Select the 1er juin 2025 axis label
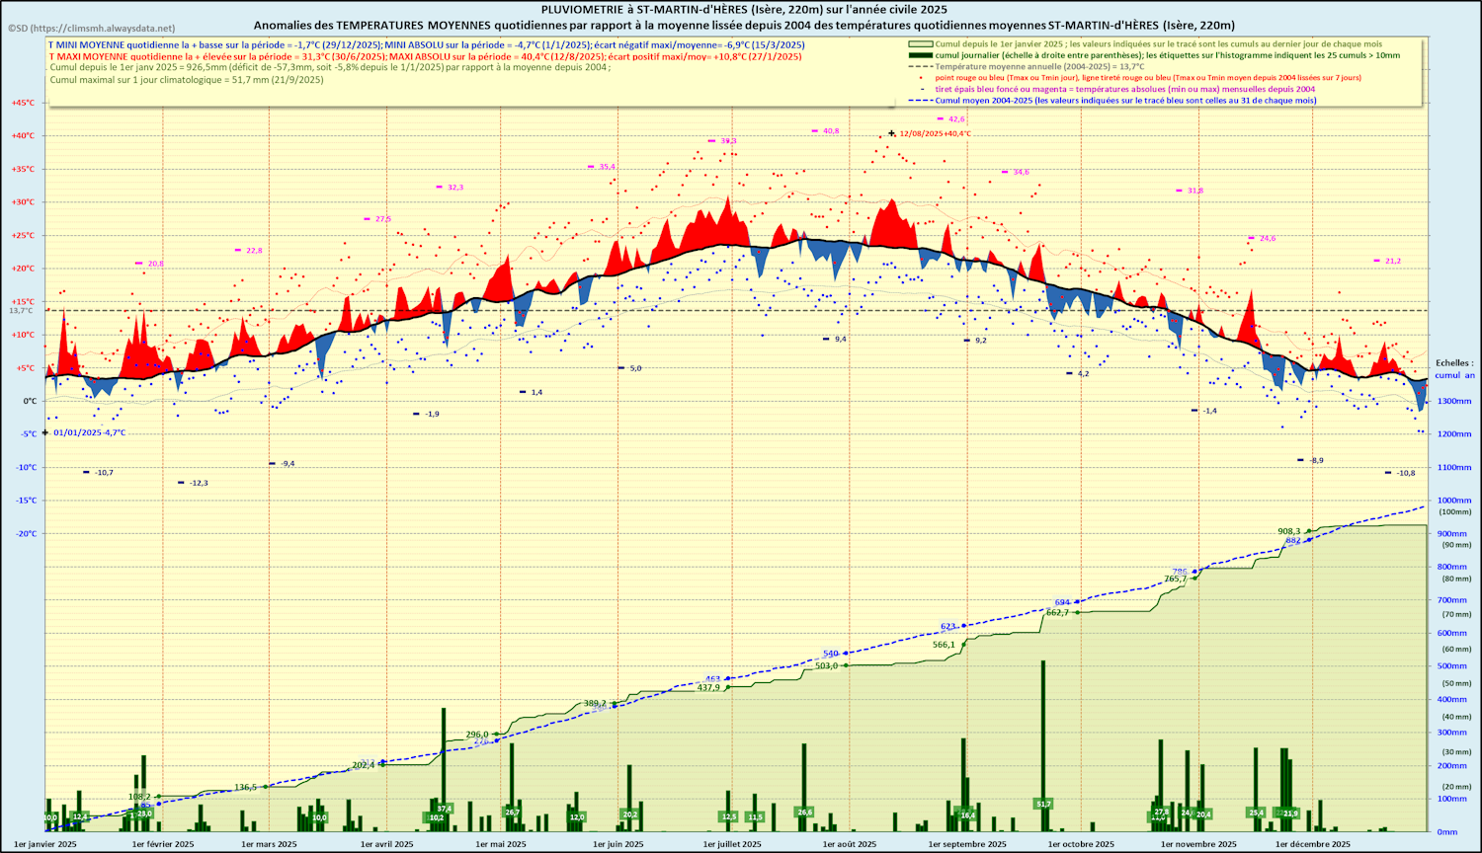Screen dimensions: 1482x853 click(x=618, y=844)
